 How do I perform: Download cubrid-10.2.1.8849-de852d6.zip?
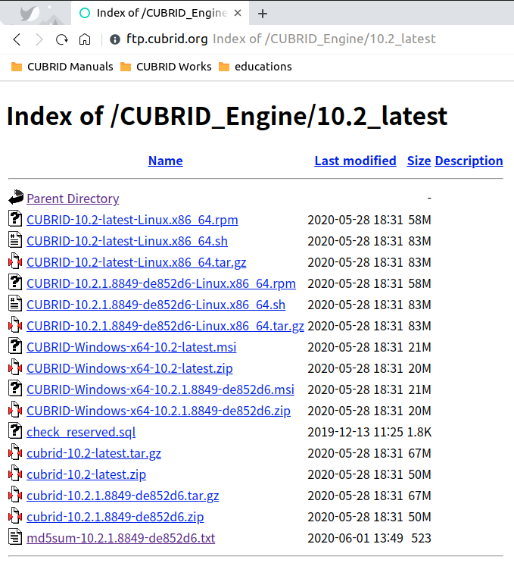coord(115,516)
